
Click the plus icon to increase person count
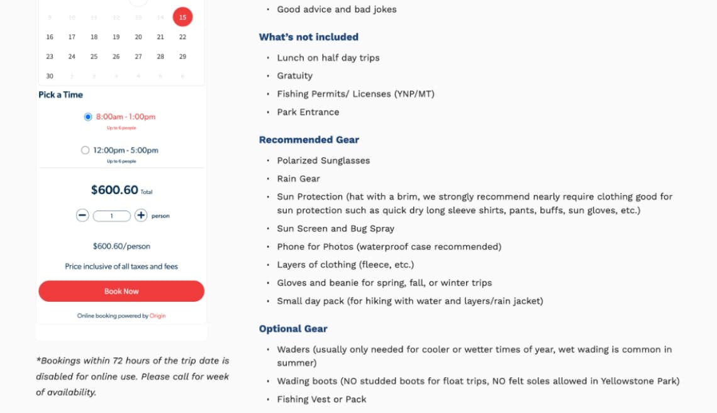click(140, 215)
